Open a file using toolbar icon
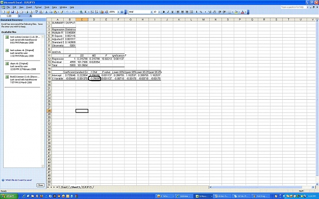 coord(8,12)
